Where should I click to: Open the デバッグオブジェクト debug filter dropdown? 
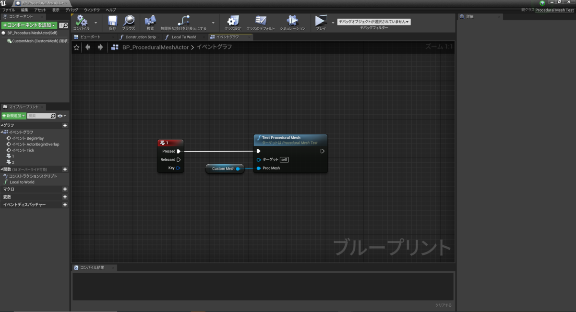(374, 22)
